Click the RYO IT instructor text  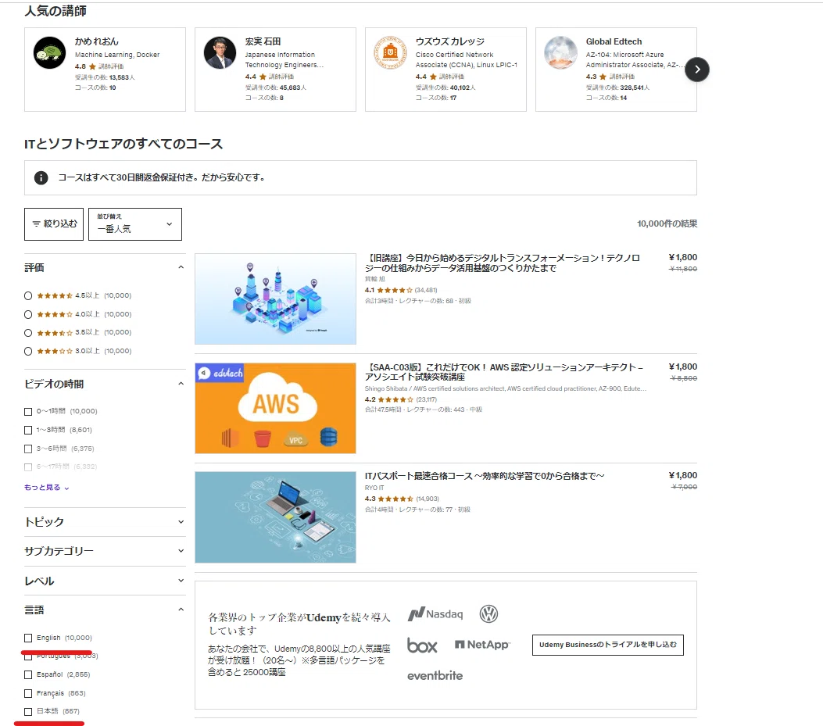tap(374, 488)
